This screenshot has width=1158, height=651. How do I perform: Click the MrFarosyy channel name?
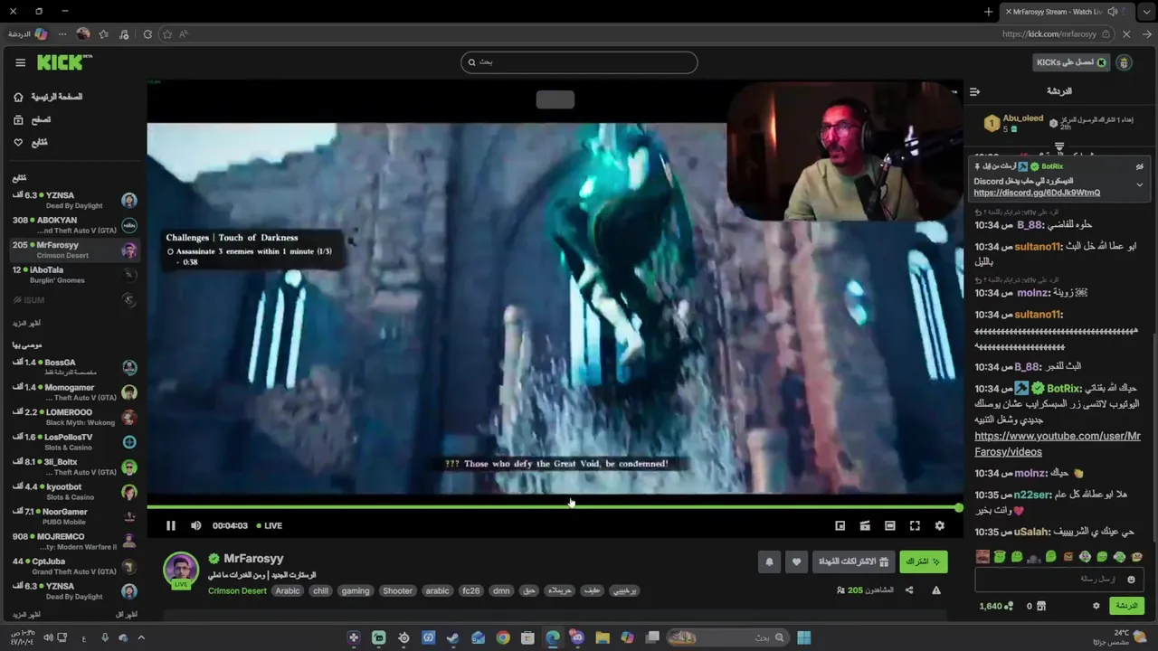(x=253, y=559)
